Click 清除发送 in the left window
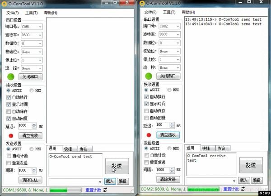The width and height of the screenshot is (271, 196). pyautogui.click(x=30, y=180)
